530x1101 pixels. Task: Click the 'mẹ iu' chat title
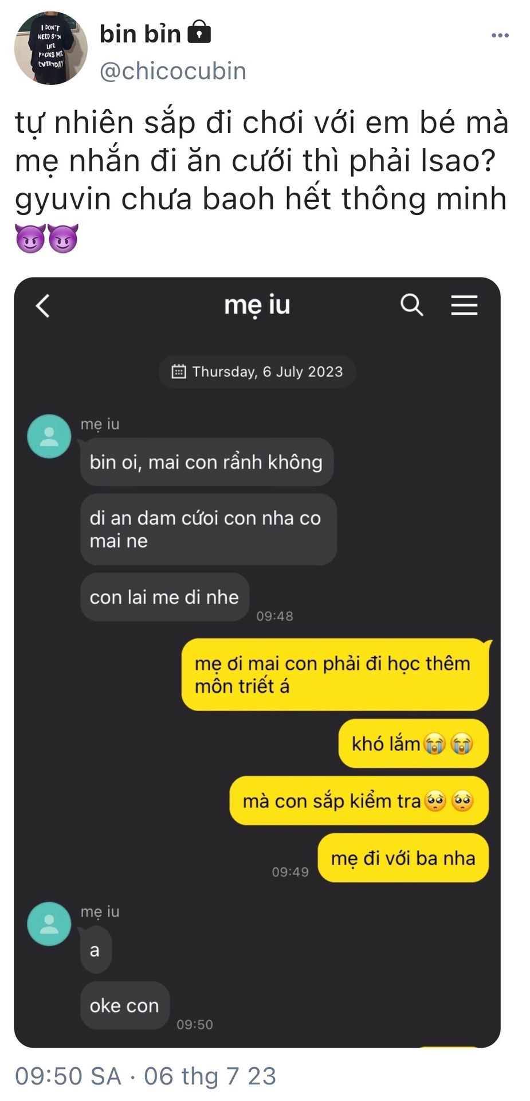point(257,304)
